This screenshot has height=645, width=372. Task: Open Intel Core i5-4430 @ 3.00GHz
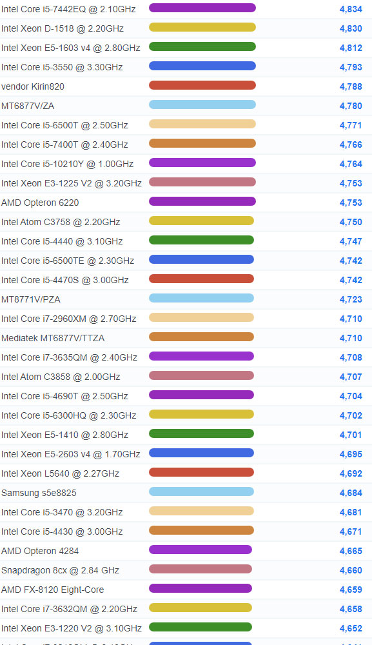pyautogui.click(x=62, y=531)
